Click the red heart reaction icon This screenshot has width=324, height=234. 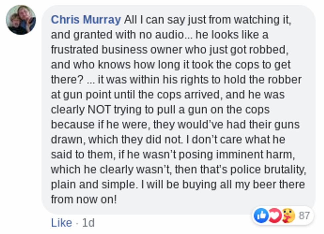tap(274, 216)
